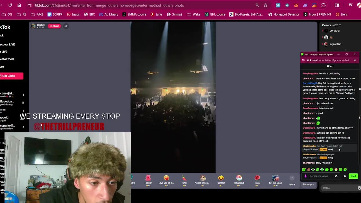Share the live stream using the arrow icon
Viewport: 361px width, 203px height.
pyautogui.click(x=66, y=26)
